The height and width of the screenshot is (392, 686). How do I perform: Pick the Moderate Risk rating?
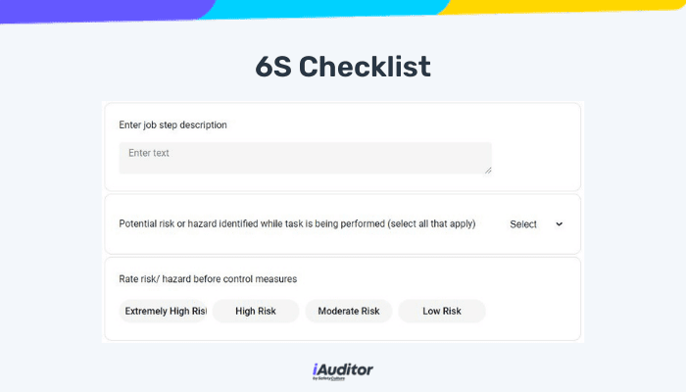[x=349, y=311]
